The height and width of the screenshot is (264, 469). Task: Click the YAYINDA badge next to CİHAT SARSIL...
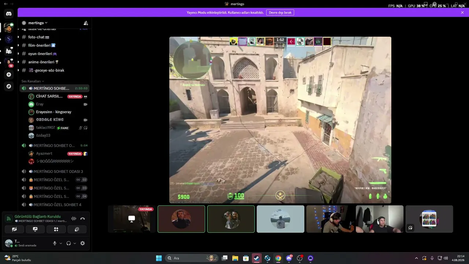click(x=75, y=96)
